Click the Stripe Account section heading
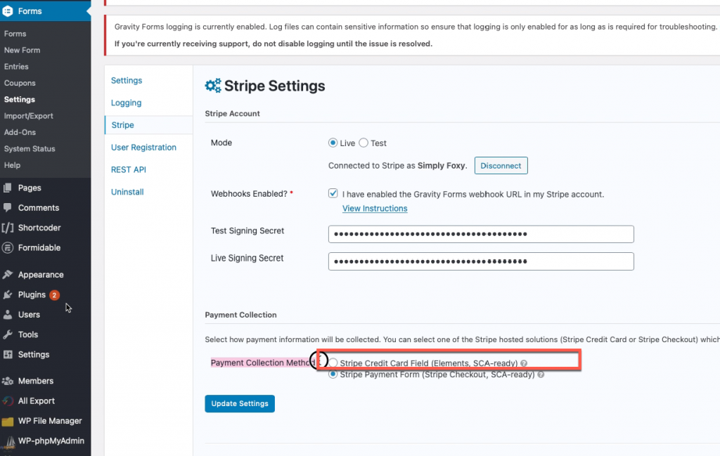 [232, 113]
